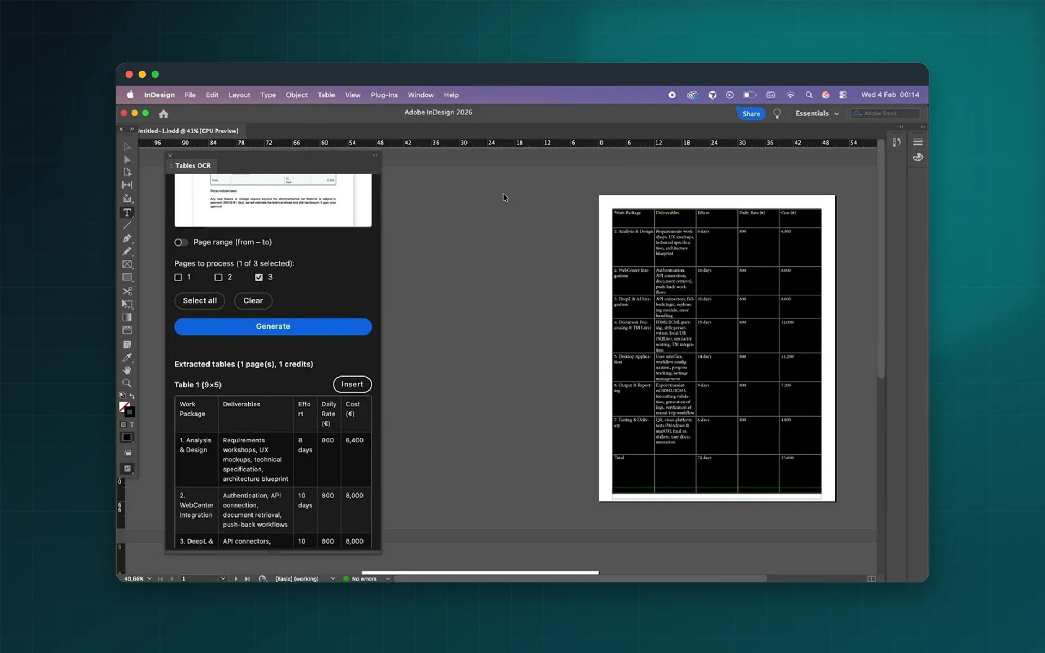Image resolution: width=1045 pixels, height=653 pixels.
Task: Select the Selection tool arrow
Action: pos(127,146)
